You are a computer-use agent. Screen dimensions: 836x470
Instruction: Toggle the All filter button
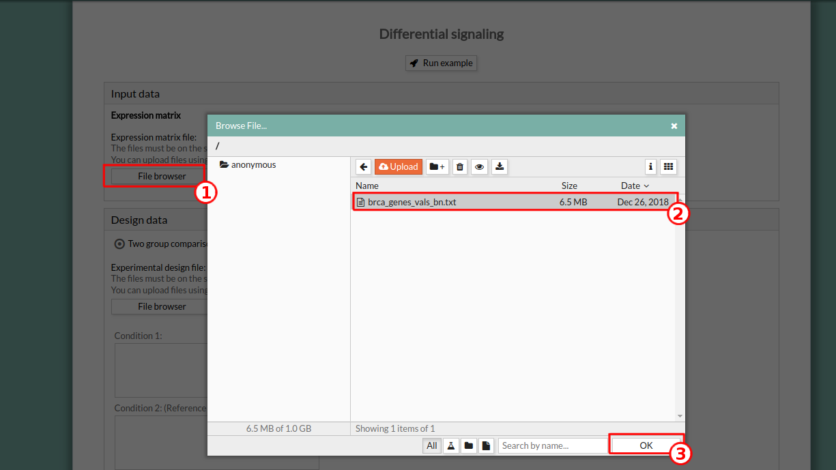431,445
